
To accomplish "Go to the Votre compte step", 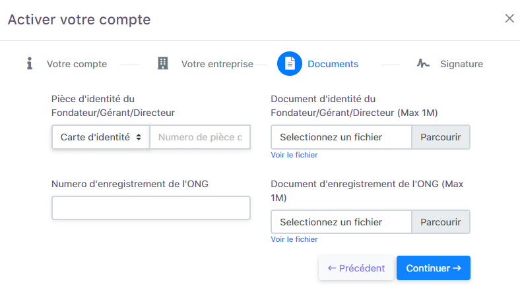I will click(77, 64).
